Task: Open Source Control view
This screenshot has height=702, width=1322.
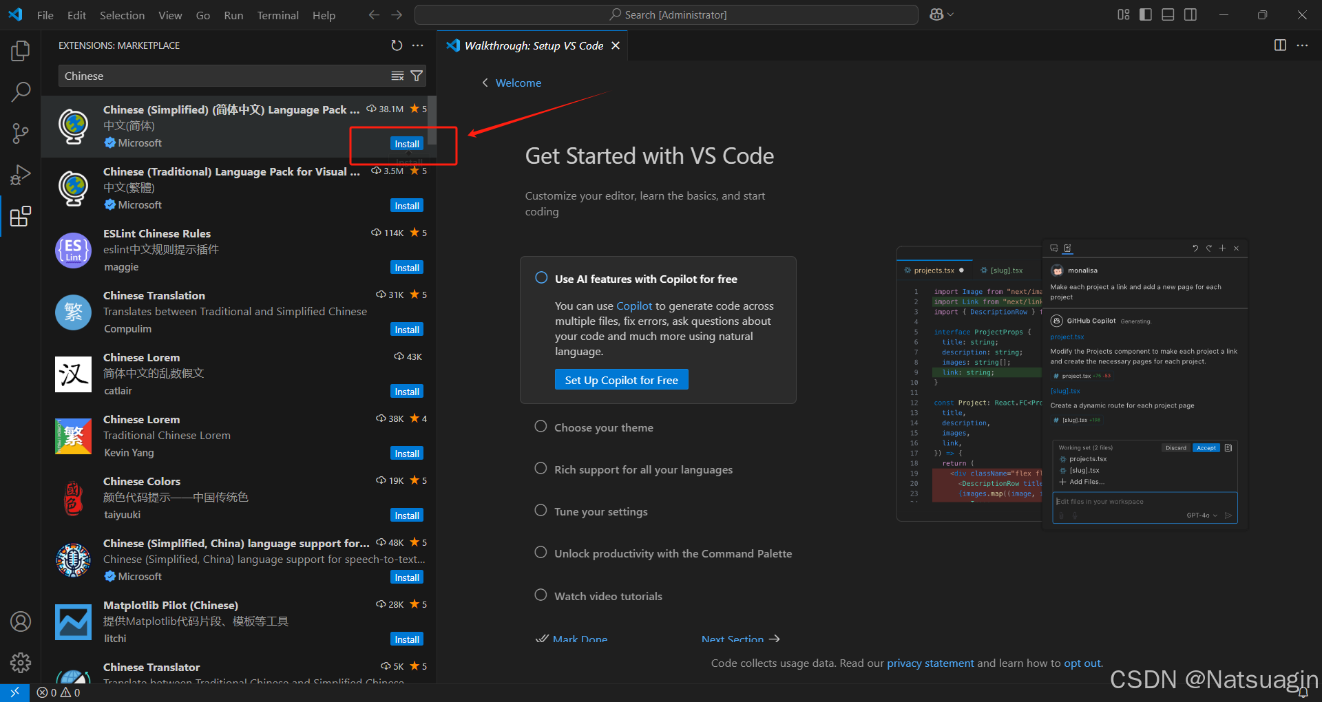Action: tap(21, 134)
